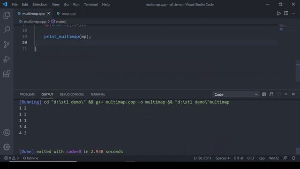
Task: Click the output panel vertical scrollbar
Action: click(298, 151)
